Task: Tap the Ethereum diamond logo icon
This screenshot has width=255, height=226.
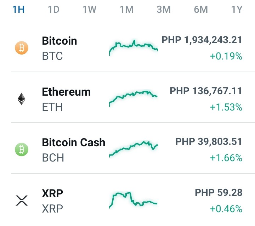Action: [x=22, y=99]
